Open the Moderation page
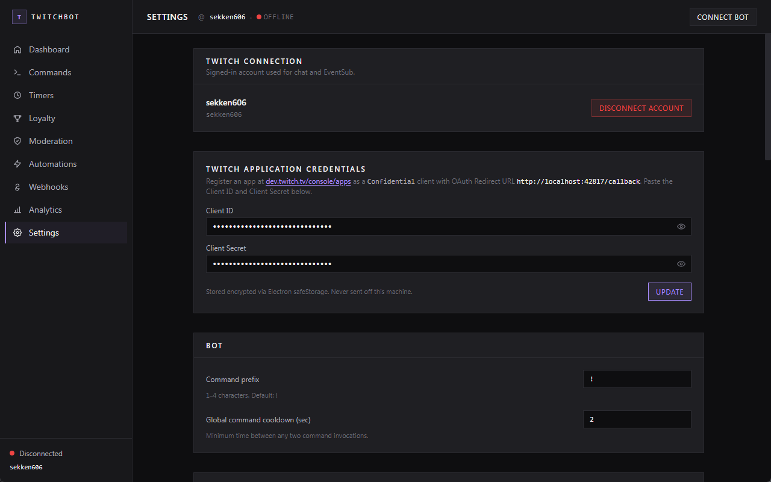The image size is (771, 482). pyautogui.click(x=66, y=141)
